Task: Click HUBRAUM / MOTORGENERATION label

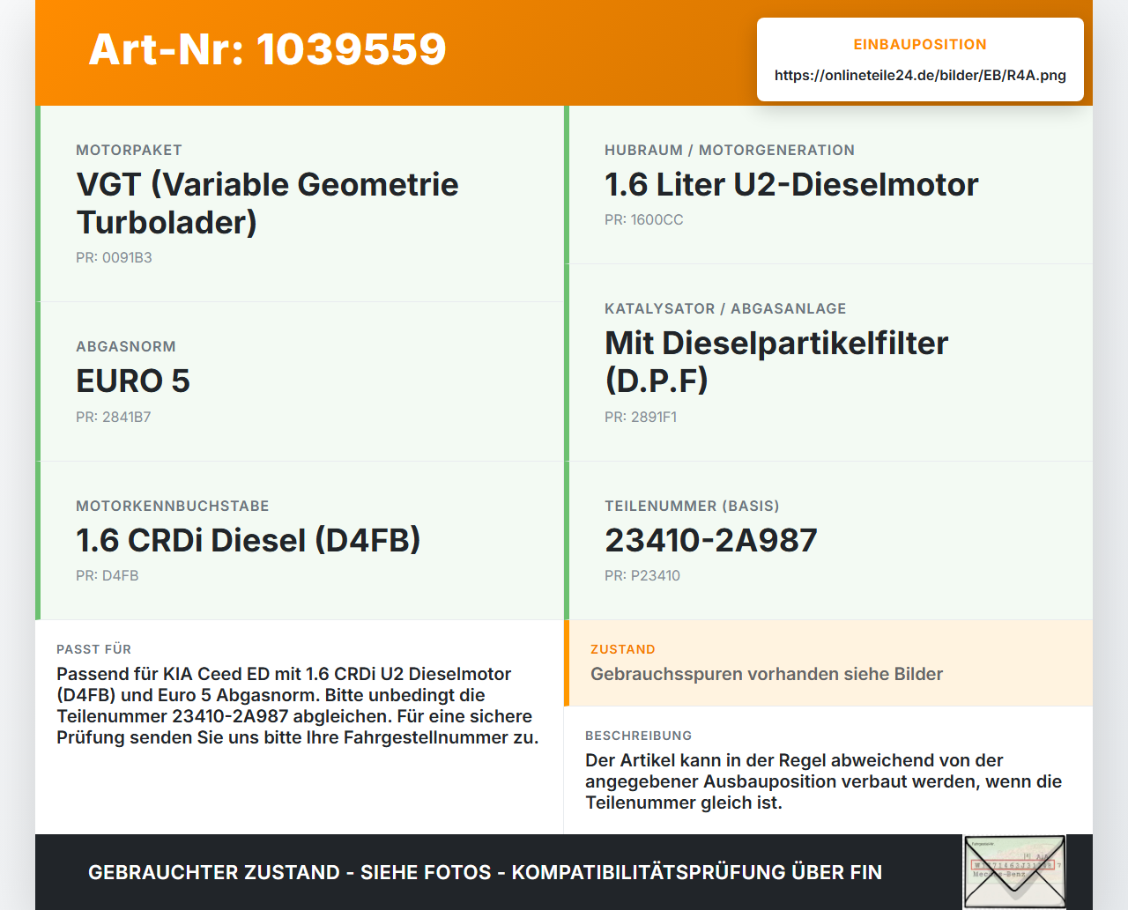Action: point(730,151)
